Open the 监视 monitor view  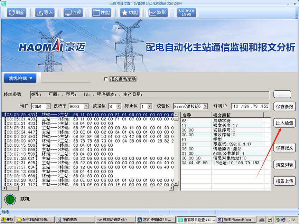pos(73,13)
